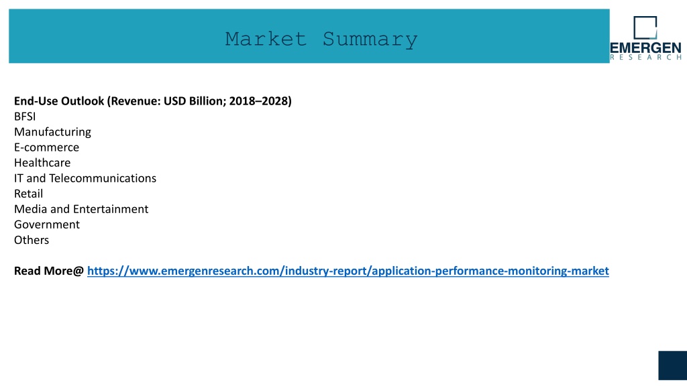Click the 'BFSI' list entry
This screenshot has width=687, height=386.
click(25, 117)
